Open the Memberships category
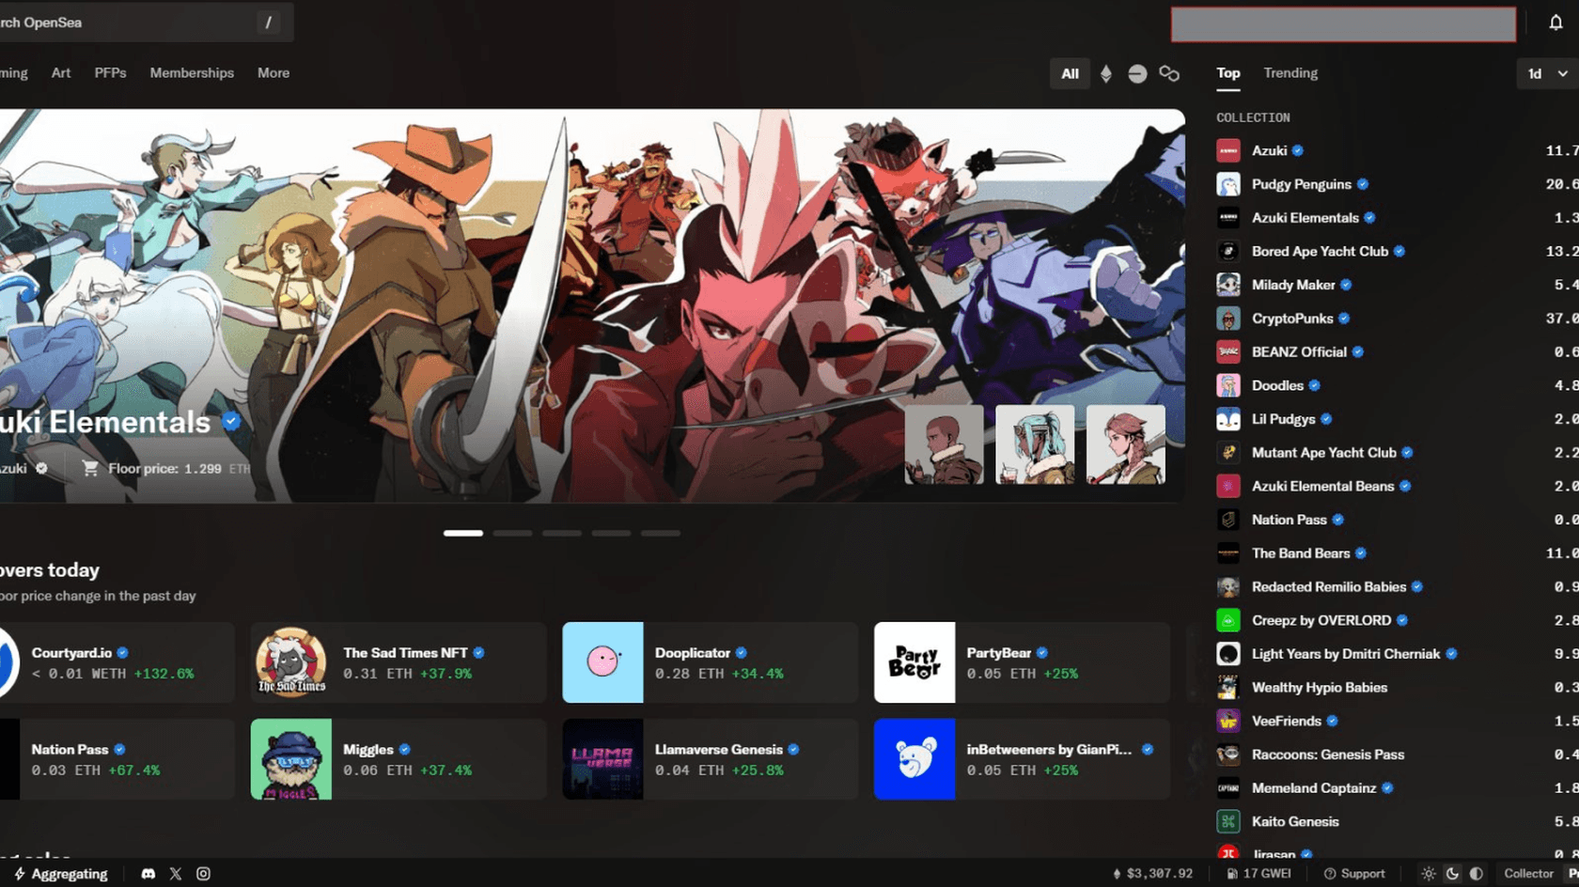Screen dimensions: 1579x887 (x=192, y=72)
